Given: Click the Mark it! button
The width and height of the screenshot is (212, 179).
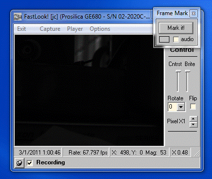Looking at the screenshot, I should (x=176, y=28).
